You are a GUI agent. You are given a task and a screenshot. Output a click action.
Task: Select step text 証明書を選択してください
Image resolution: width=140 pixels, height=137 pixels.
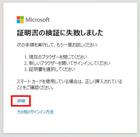point(52,69)
